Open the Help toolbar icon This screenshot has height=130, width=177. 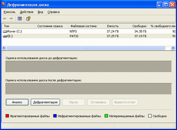(x=28, y=18)
